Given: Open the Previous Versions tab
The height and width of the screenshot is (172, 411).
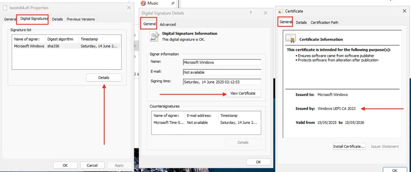Looking at the screenshot, I should click(x=81, y=19).
